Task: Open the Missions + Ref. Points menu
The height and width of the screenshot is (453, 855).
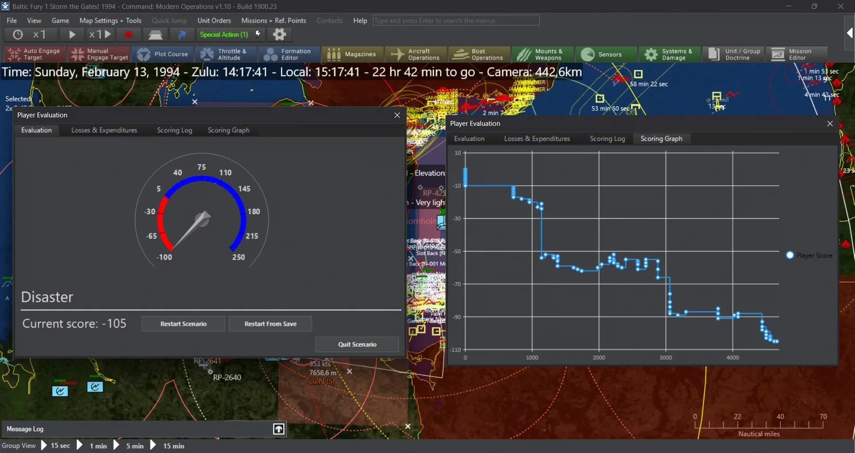Action: (x=273, y=20)
